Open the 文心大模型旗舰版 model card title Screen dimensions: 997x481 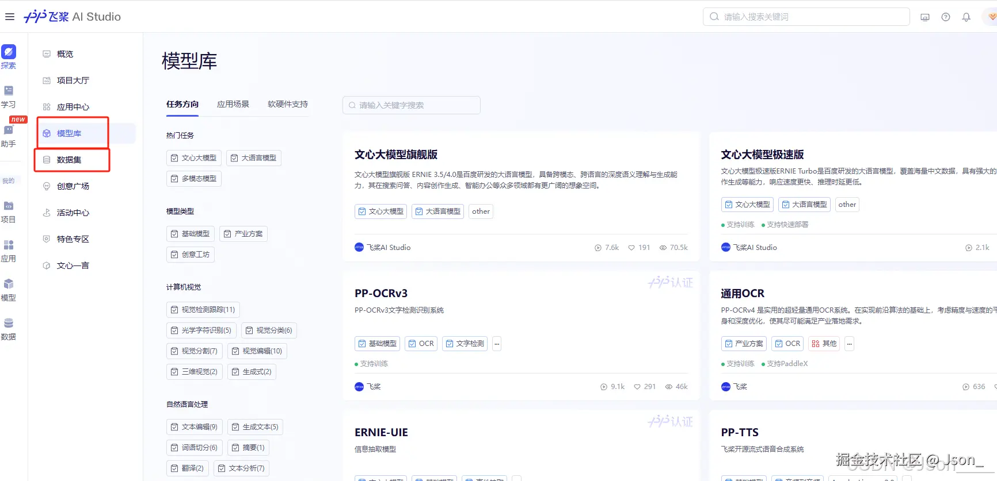396,155
